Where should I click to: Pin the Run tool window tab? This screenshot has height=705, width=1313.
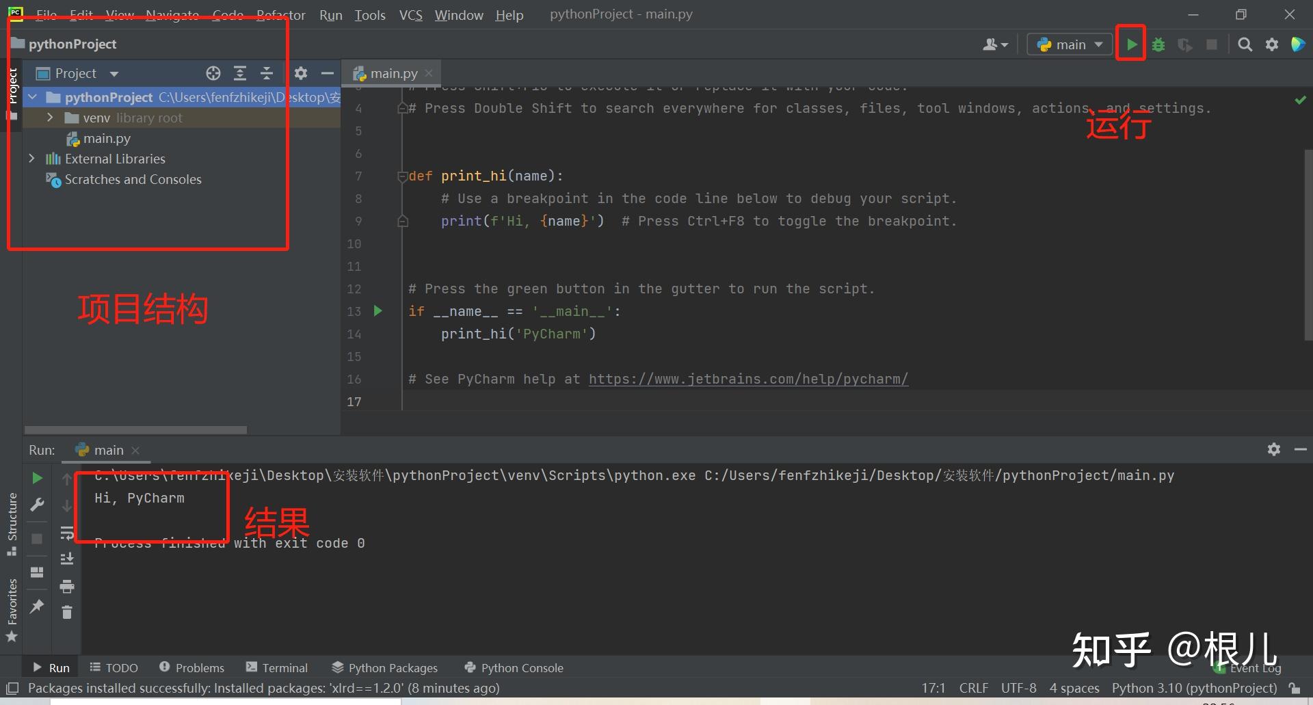(x=37, y=607)
